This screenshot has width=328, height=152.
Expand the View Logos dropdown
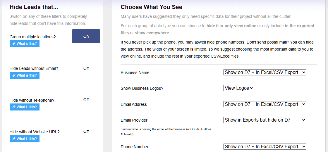pyautogui.click(x=238, y=88)
